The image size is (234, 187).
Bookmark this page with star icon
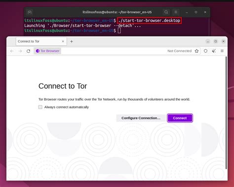coord(196,51)
